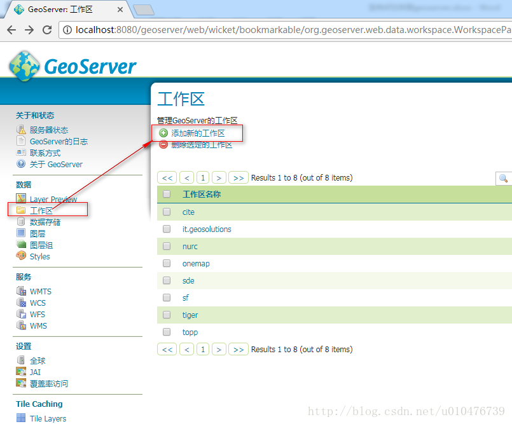Go to previous page using bottom < button
512x424 pixels.
point(187,349)
